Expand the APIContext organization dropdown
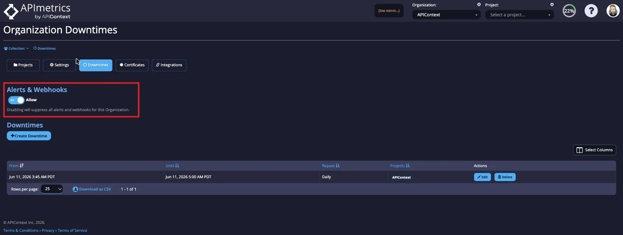Screen dimensions: 623x235 click(x=446, y=15)
